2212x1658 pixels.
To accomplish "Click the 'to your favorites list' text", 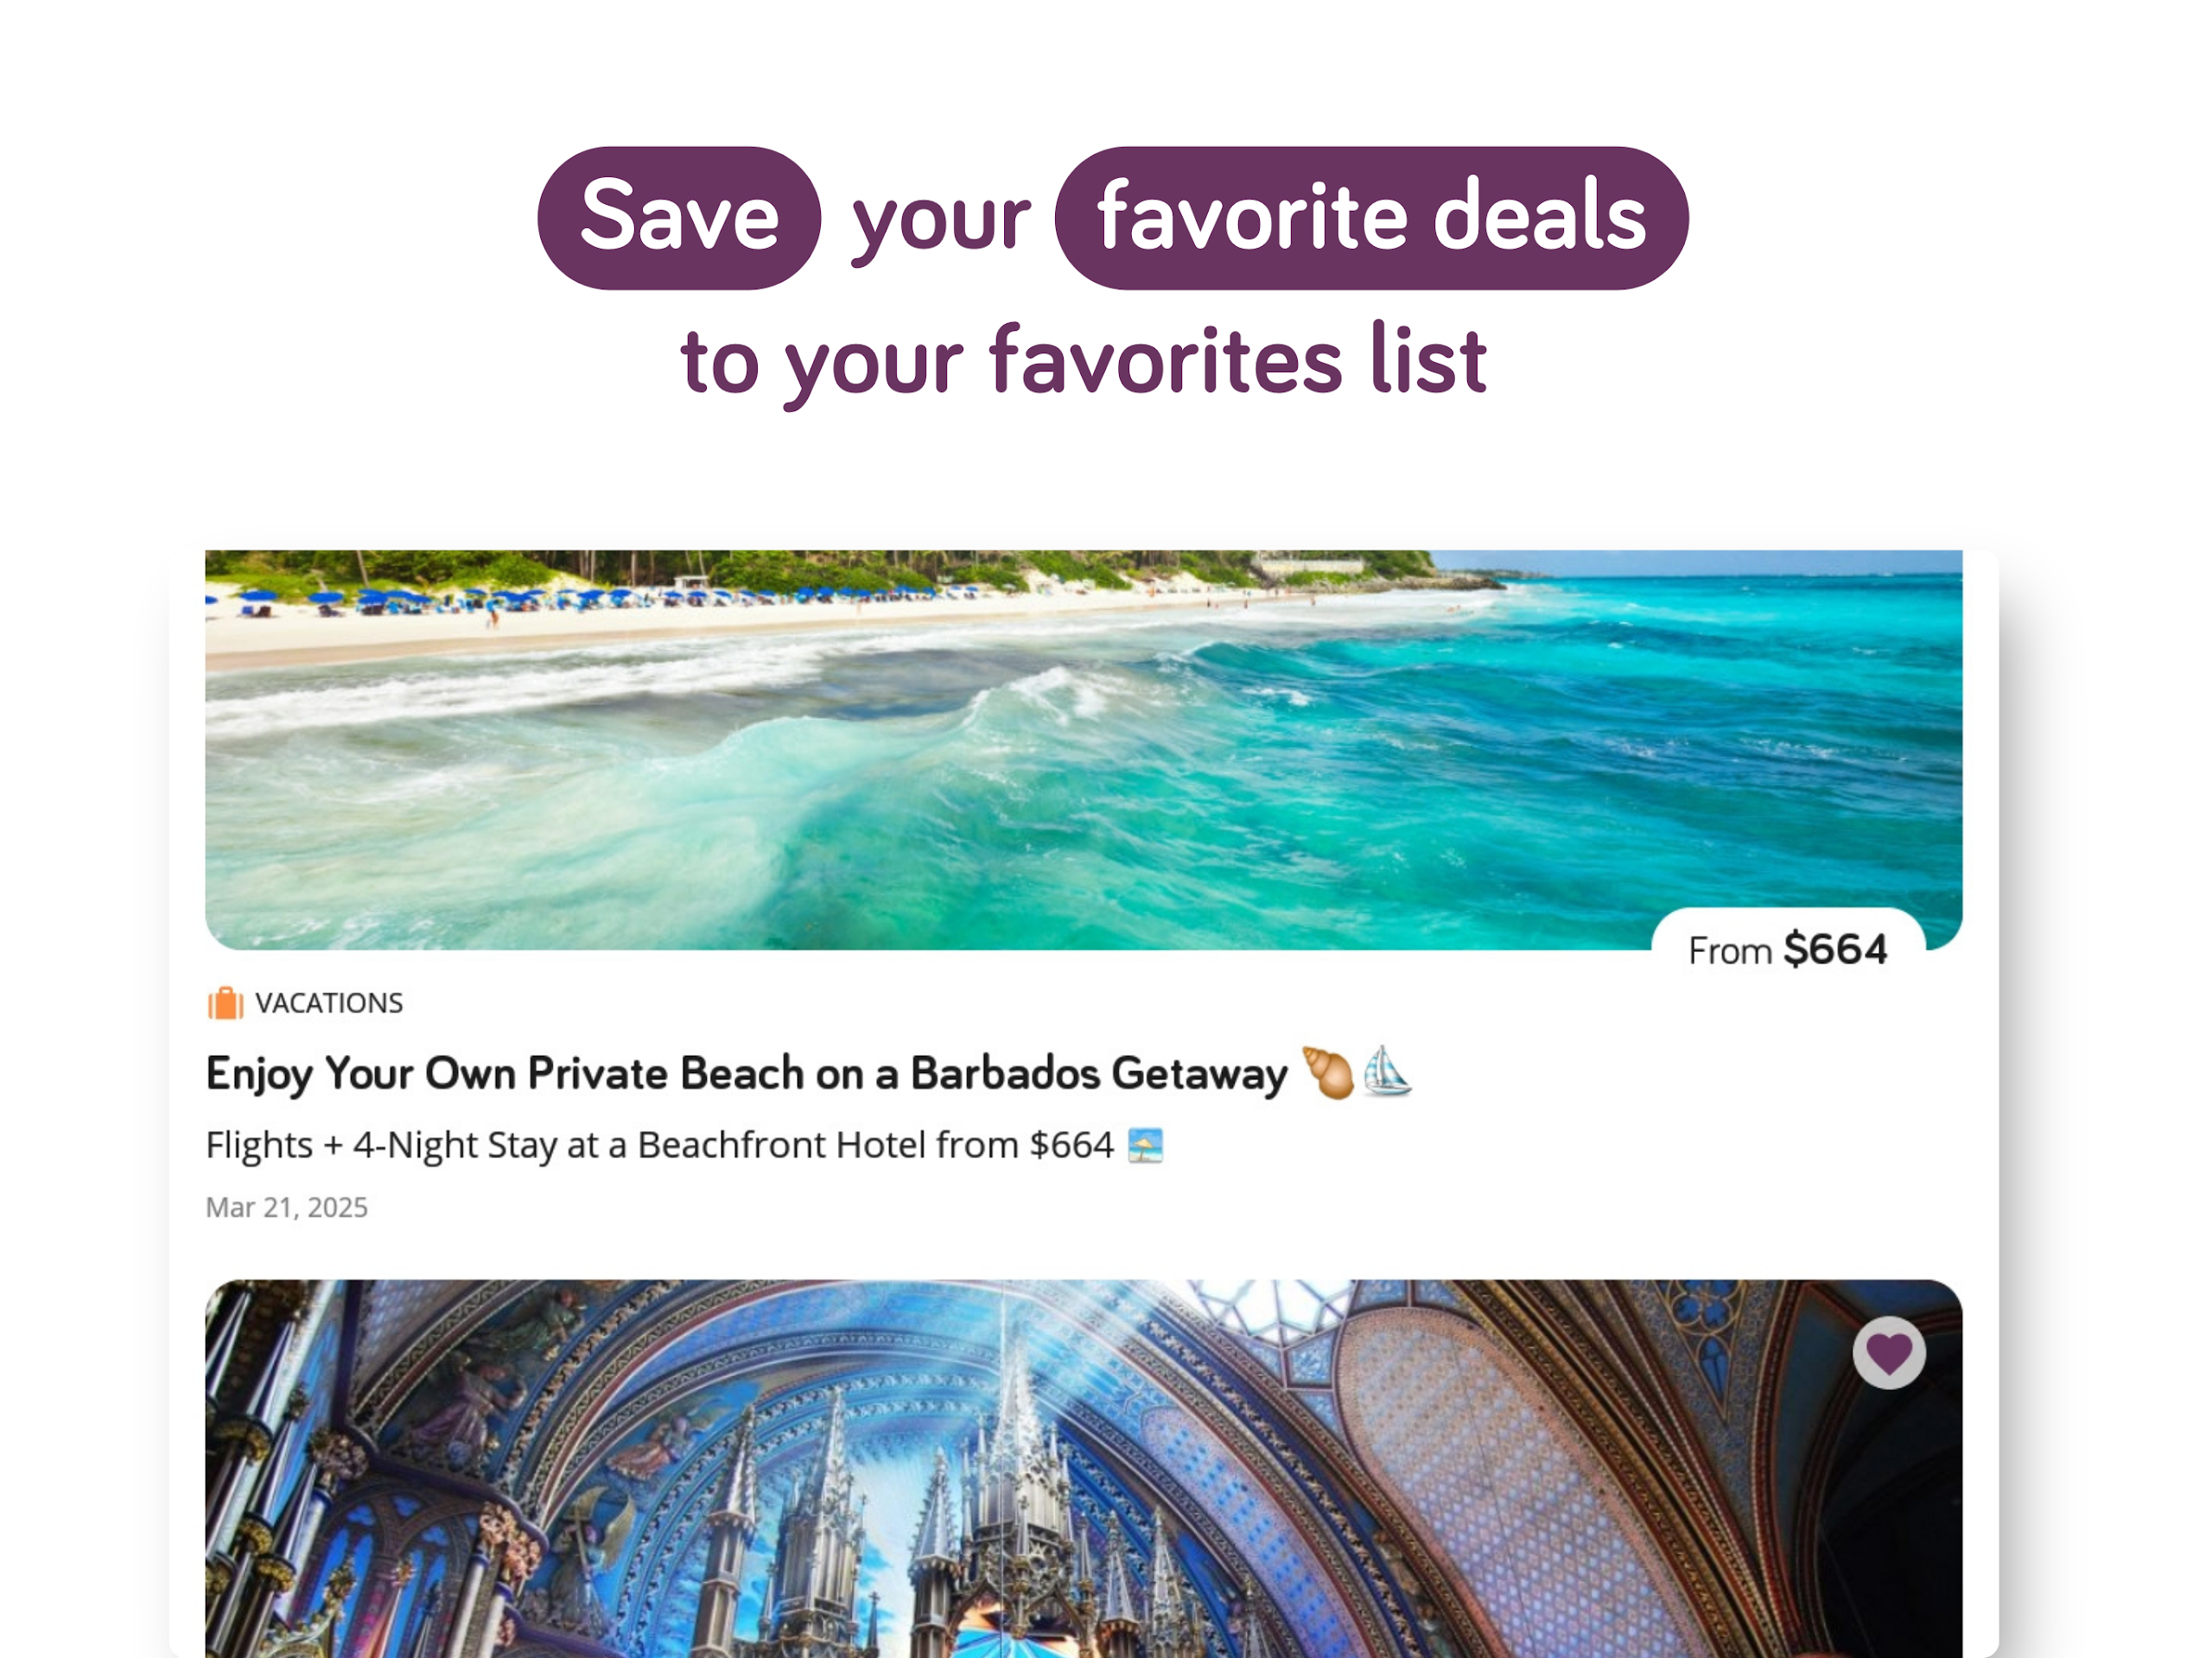I will pyautogui.click(x=1083, y=362).
